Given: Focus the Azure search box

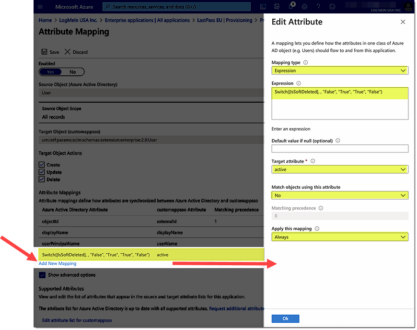Looking at the screenshot, I should (x=176, y=7).
